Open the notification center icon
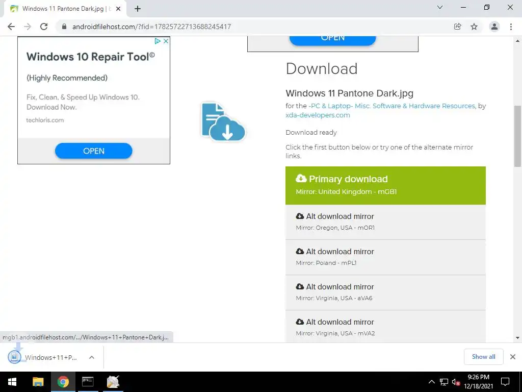Viewport: 522px width, 392px height. (505, 382)
